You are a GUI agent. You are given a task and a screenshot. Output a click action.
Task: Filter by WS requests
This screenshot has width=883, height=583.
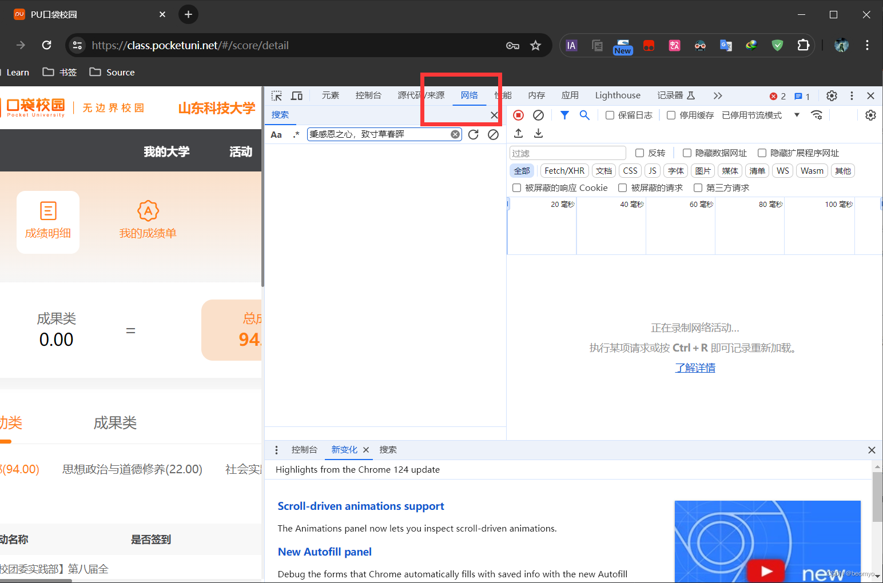(783, 171)
